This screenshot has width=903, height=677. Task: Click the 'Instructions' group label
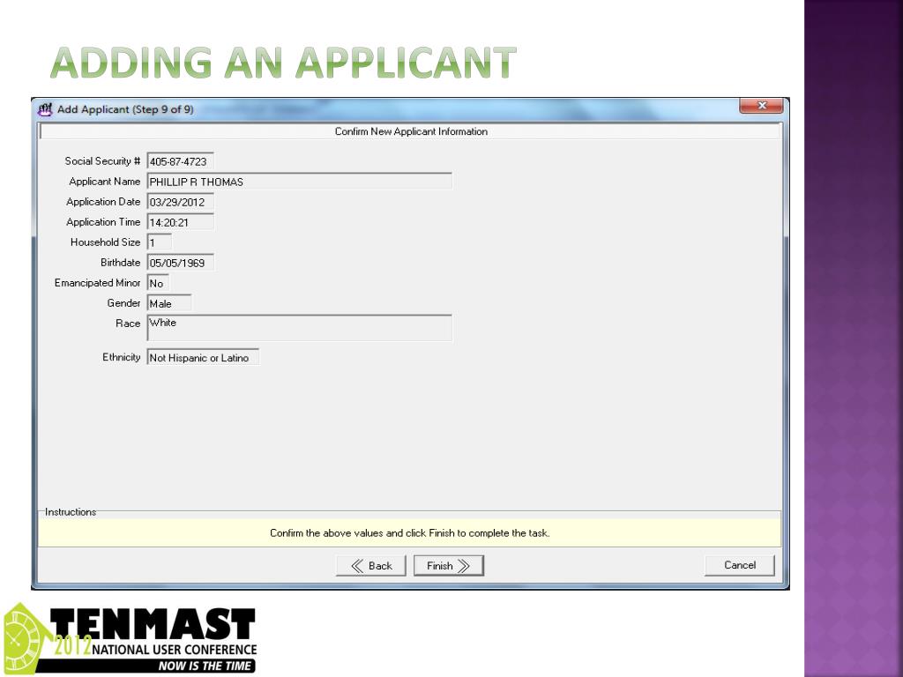point(71,512)
